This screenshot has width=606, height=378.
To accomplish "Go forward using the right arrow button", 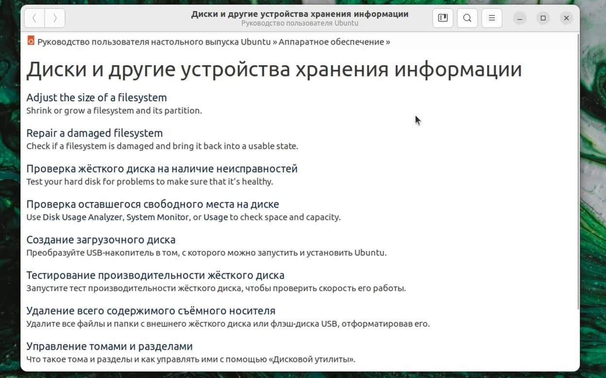I will point(55,18).
